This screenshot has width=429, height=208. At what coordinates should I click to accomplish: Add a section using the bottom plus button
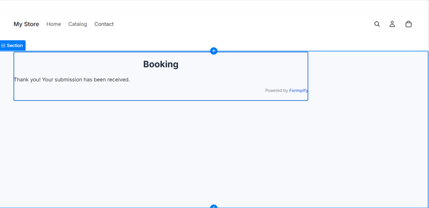[x=214, y=206]
